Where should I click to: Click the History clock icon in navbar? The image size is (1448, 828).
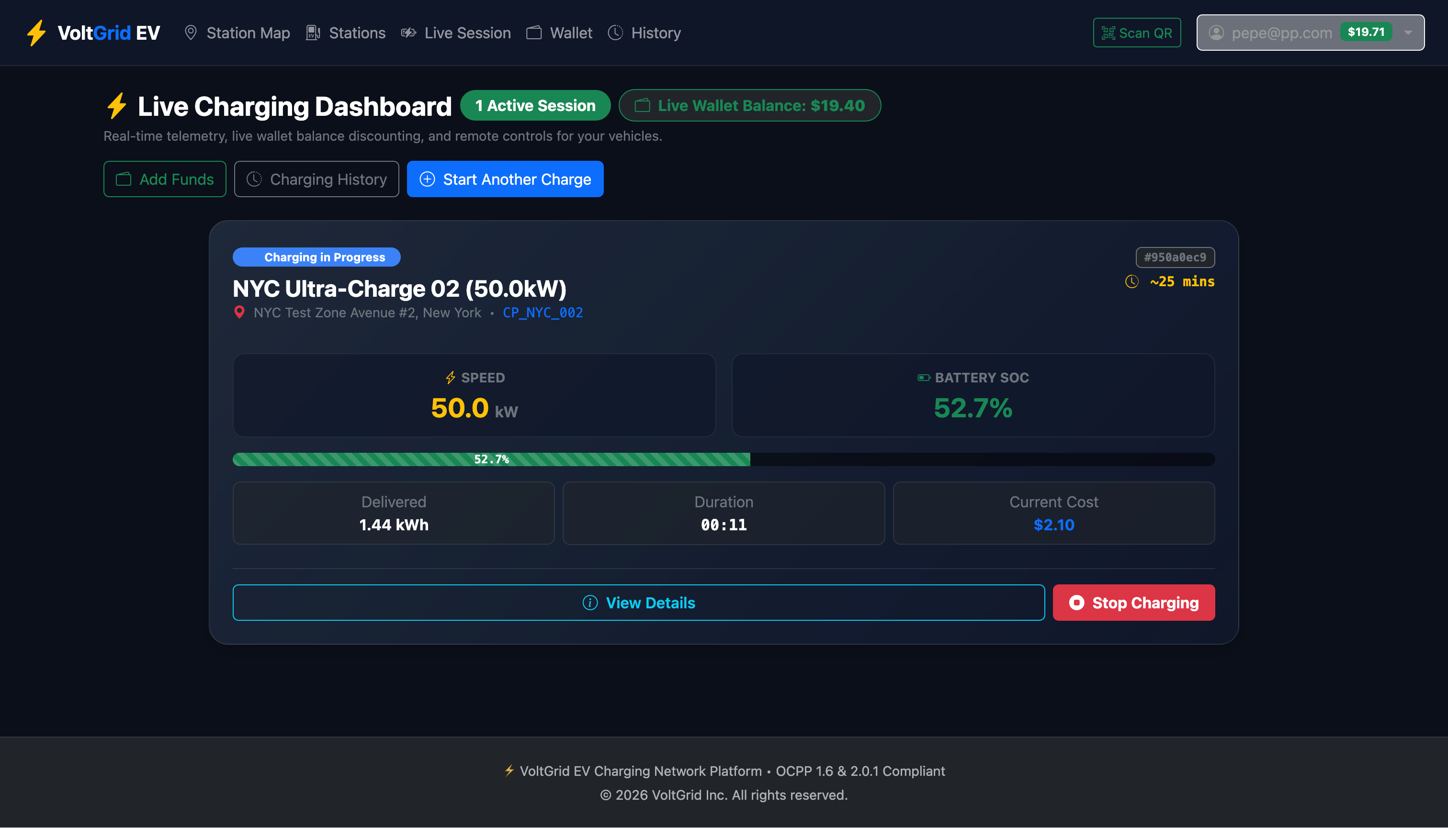pyautogui.click(x=615, y=33)
